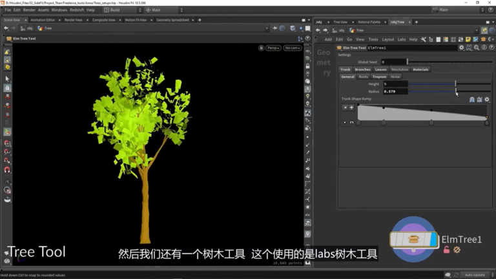
Task: Adjust the Radius slider handle
Action: tap(456, 92)
